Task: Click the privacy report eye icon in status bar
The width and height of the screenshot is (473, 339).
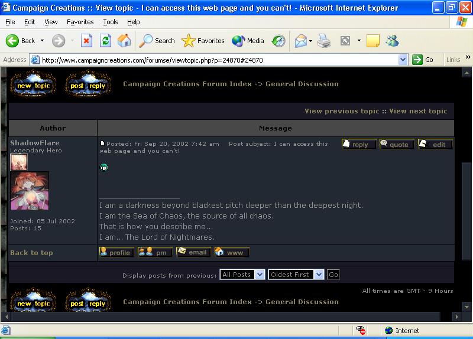Action: [x=361, y=330]
